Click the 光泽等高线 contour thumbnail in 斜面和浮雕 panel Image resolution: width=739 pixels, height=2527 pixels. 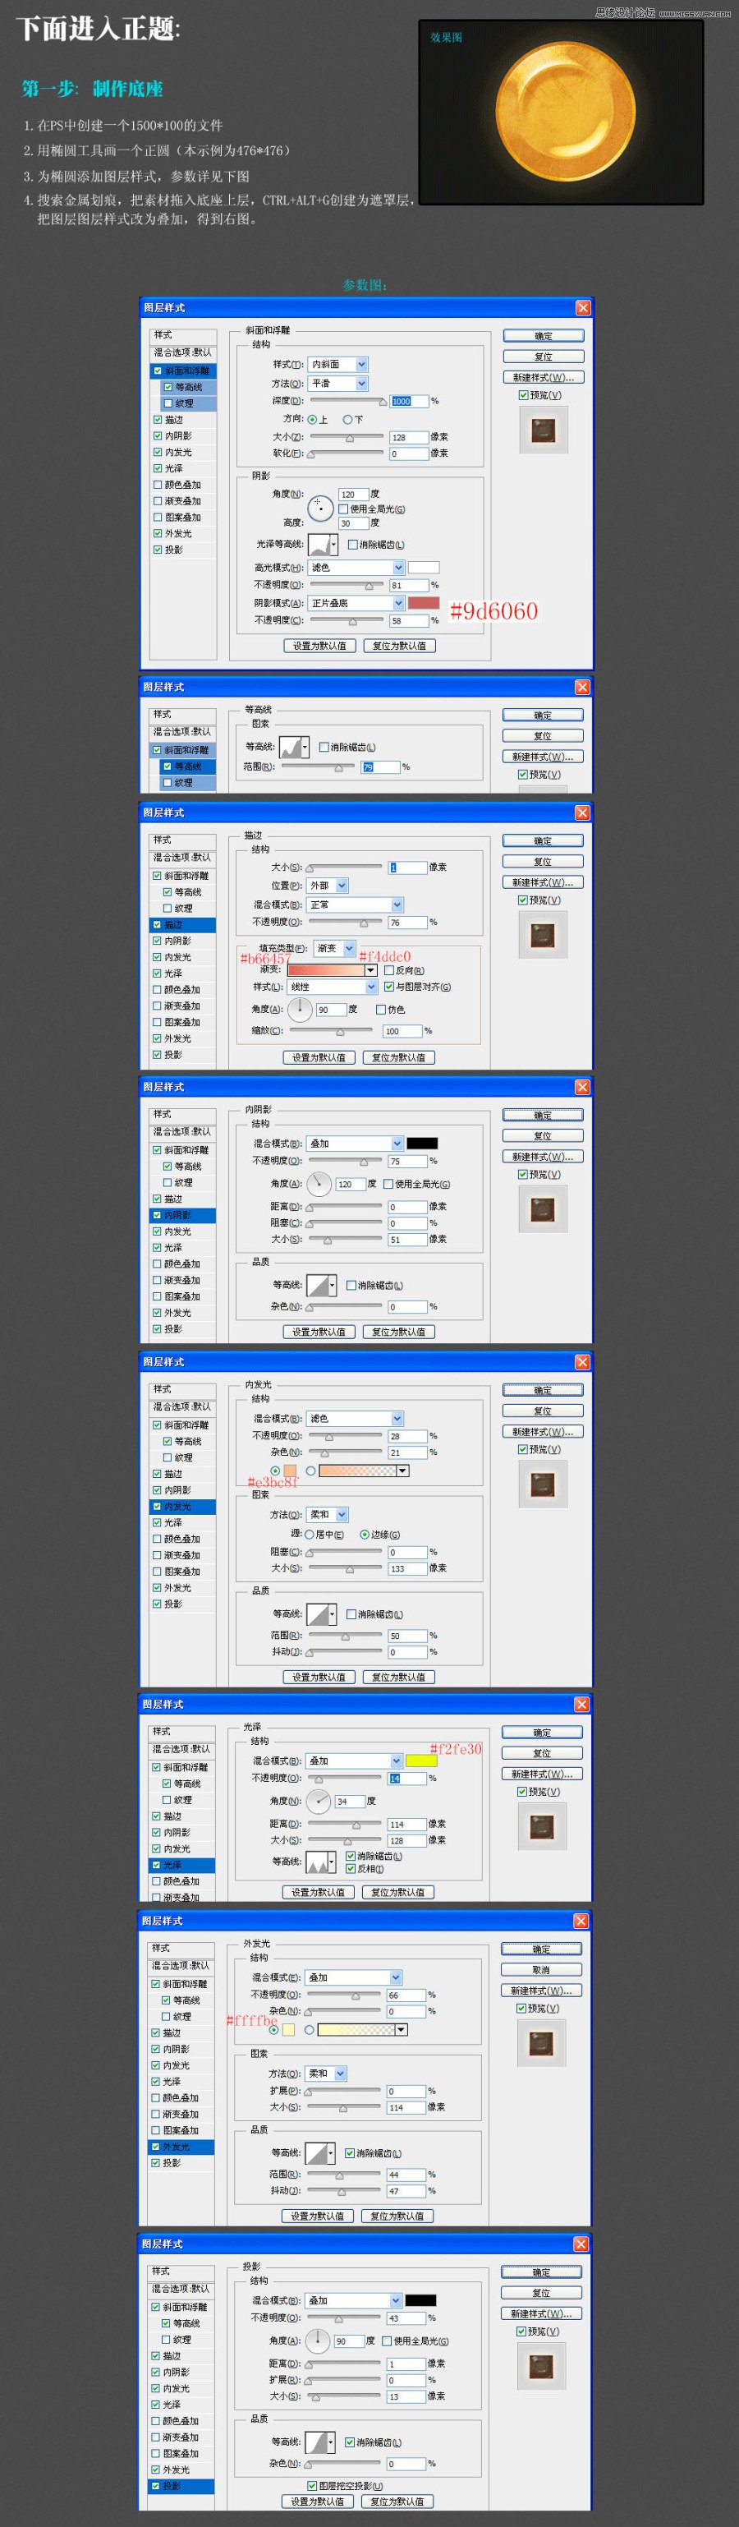(x=319, y=544)
